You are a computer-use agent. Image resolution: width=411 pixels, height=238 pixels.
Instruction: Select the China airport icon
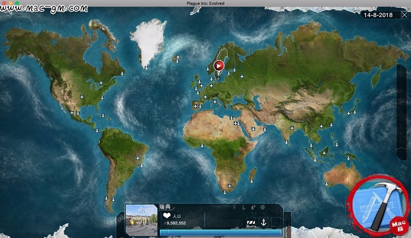321,126
